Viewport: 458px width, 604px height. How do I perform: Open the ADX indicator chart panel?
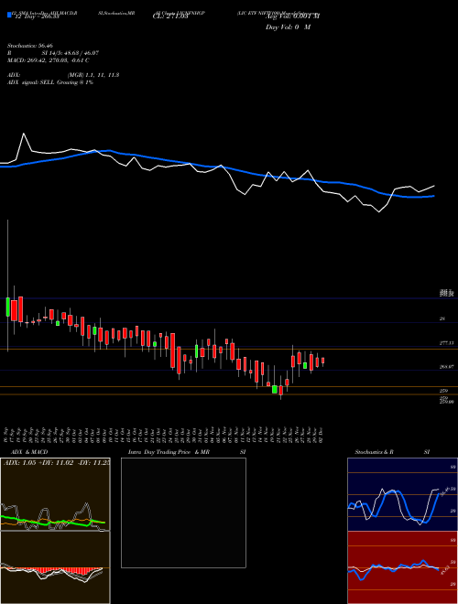coord(55,494)
